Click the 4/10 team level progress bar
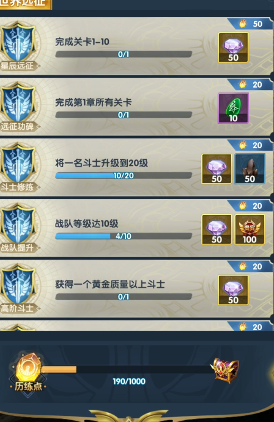Image resolution: width=274 pixels, height=422 pixels. point(124,236)
